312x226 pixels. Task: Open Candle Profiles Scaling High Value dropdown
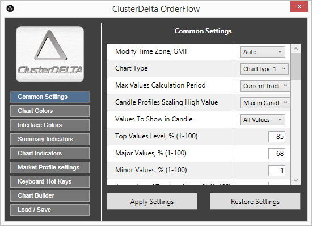point(265,103)
